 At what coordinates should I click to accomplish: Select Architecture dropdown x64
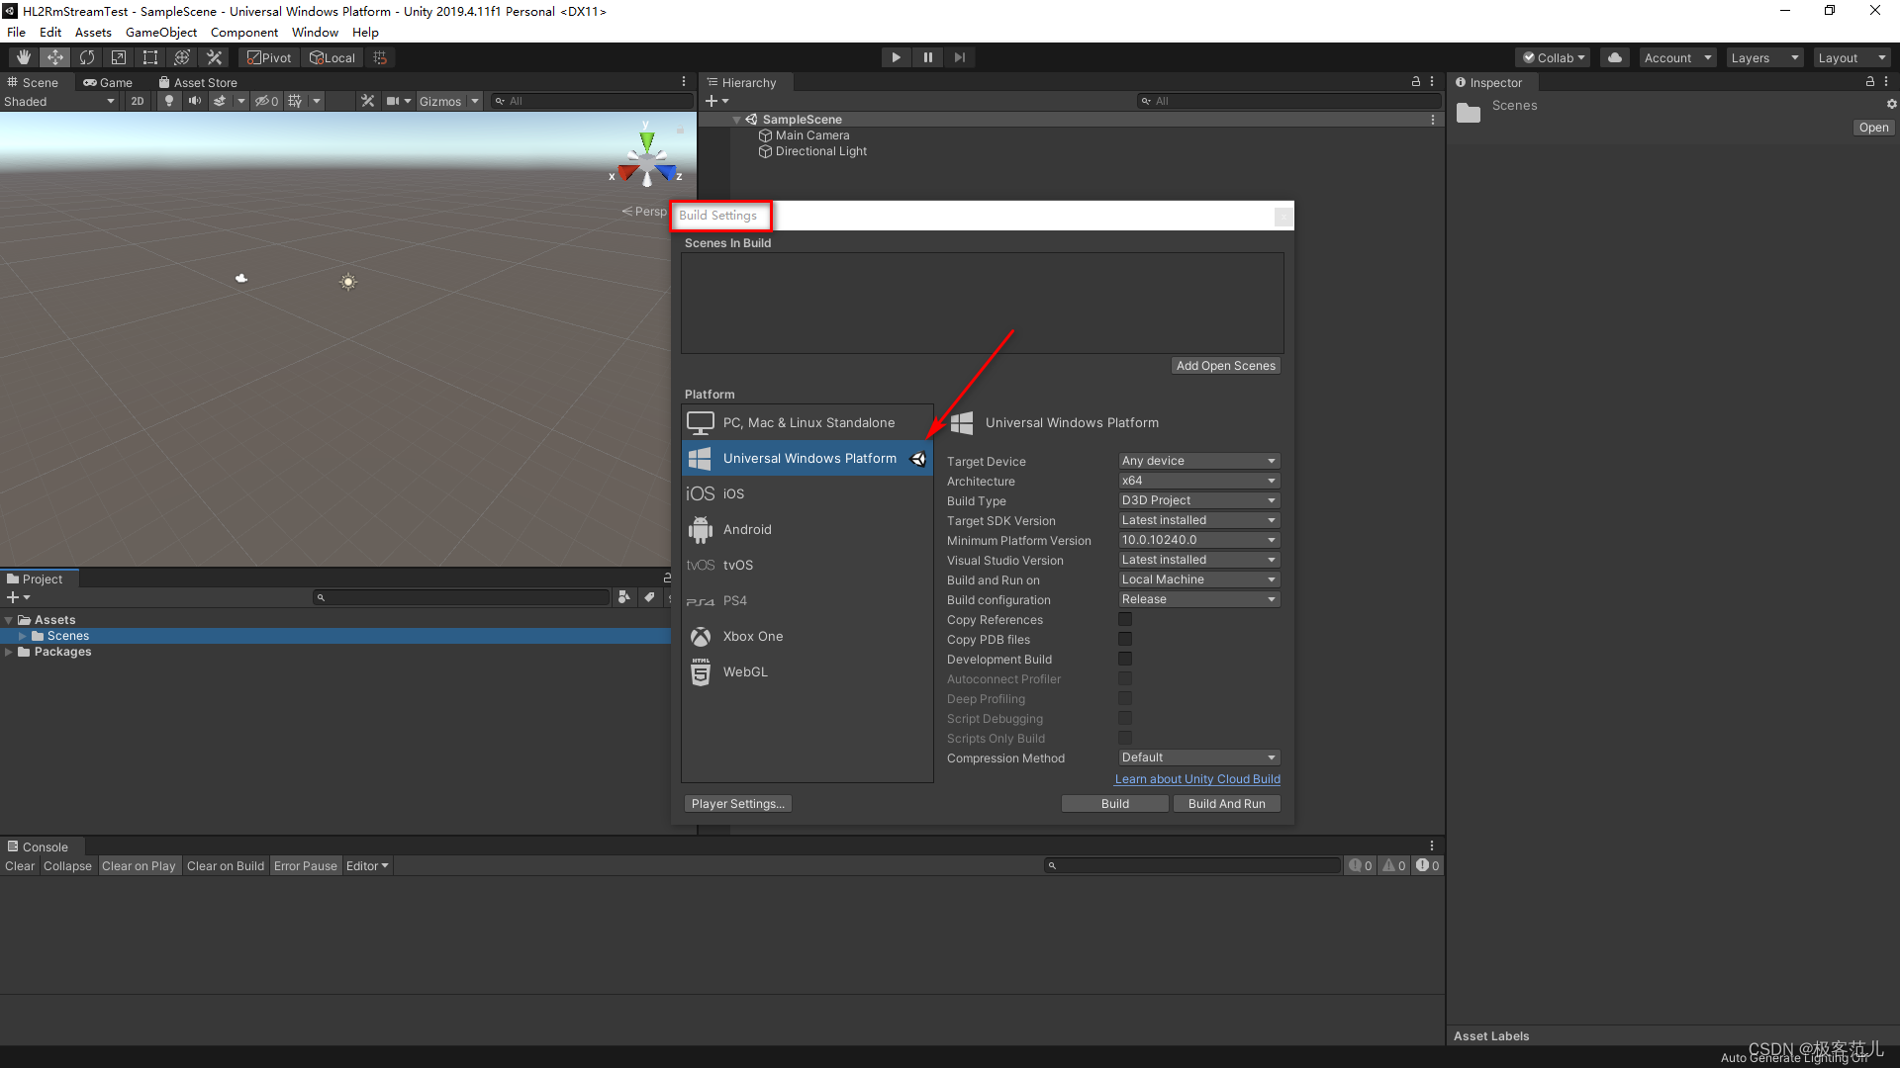point(1196,480)
